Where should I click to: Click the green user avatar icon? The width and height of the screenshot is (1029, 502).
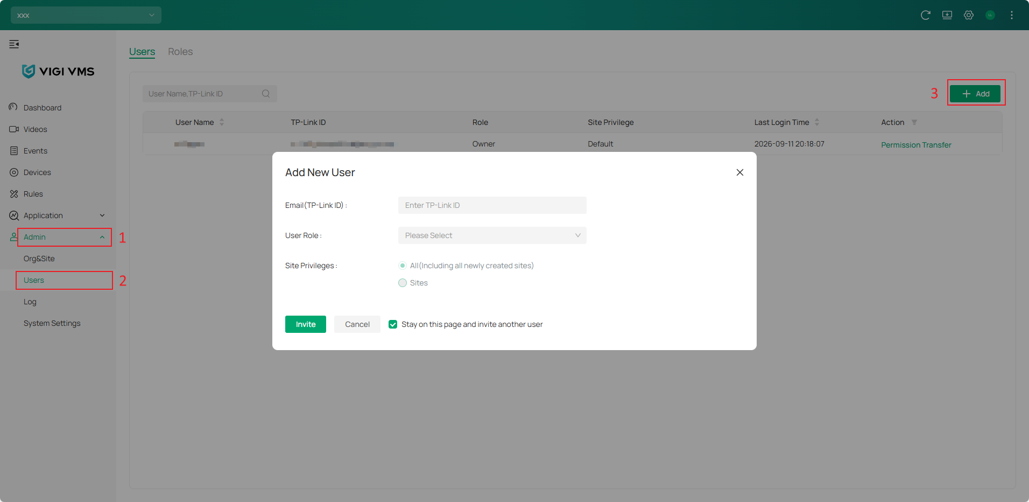pyautogui.click(x=990, y=15)
